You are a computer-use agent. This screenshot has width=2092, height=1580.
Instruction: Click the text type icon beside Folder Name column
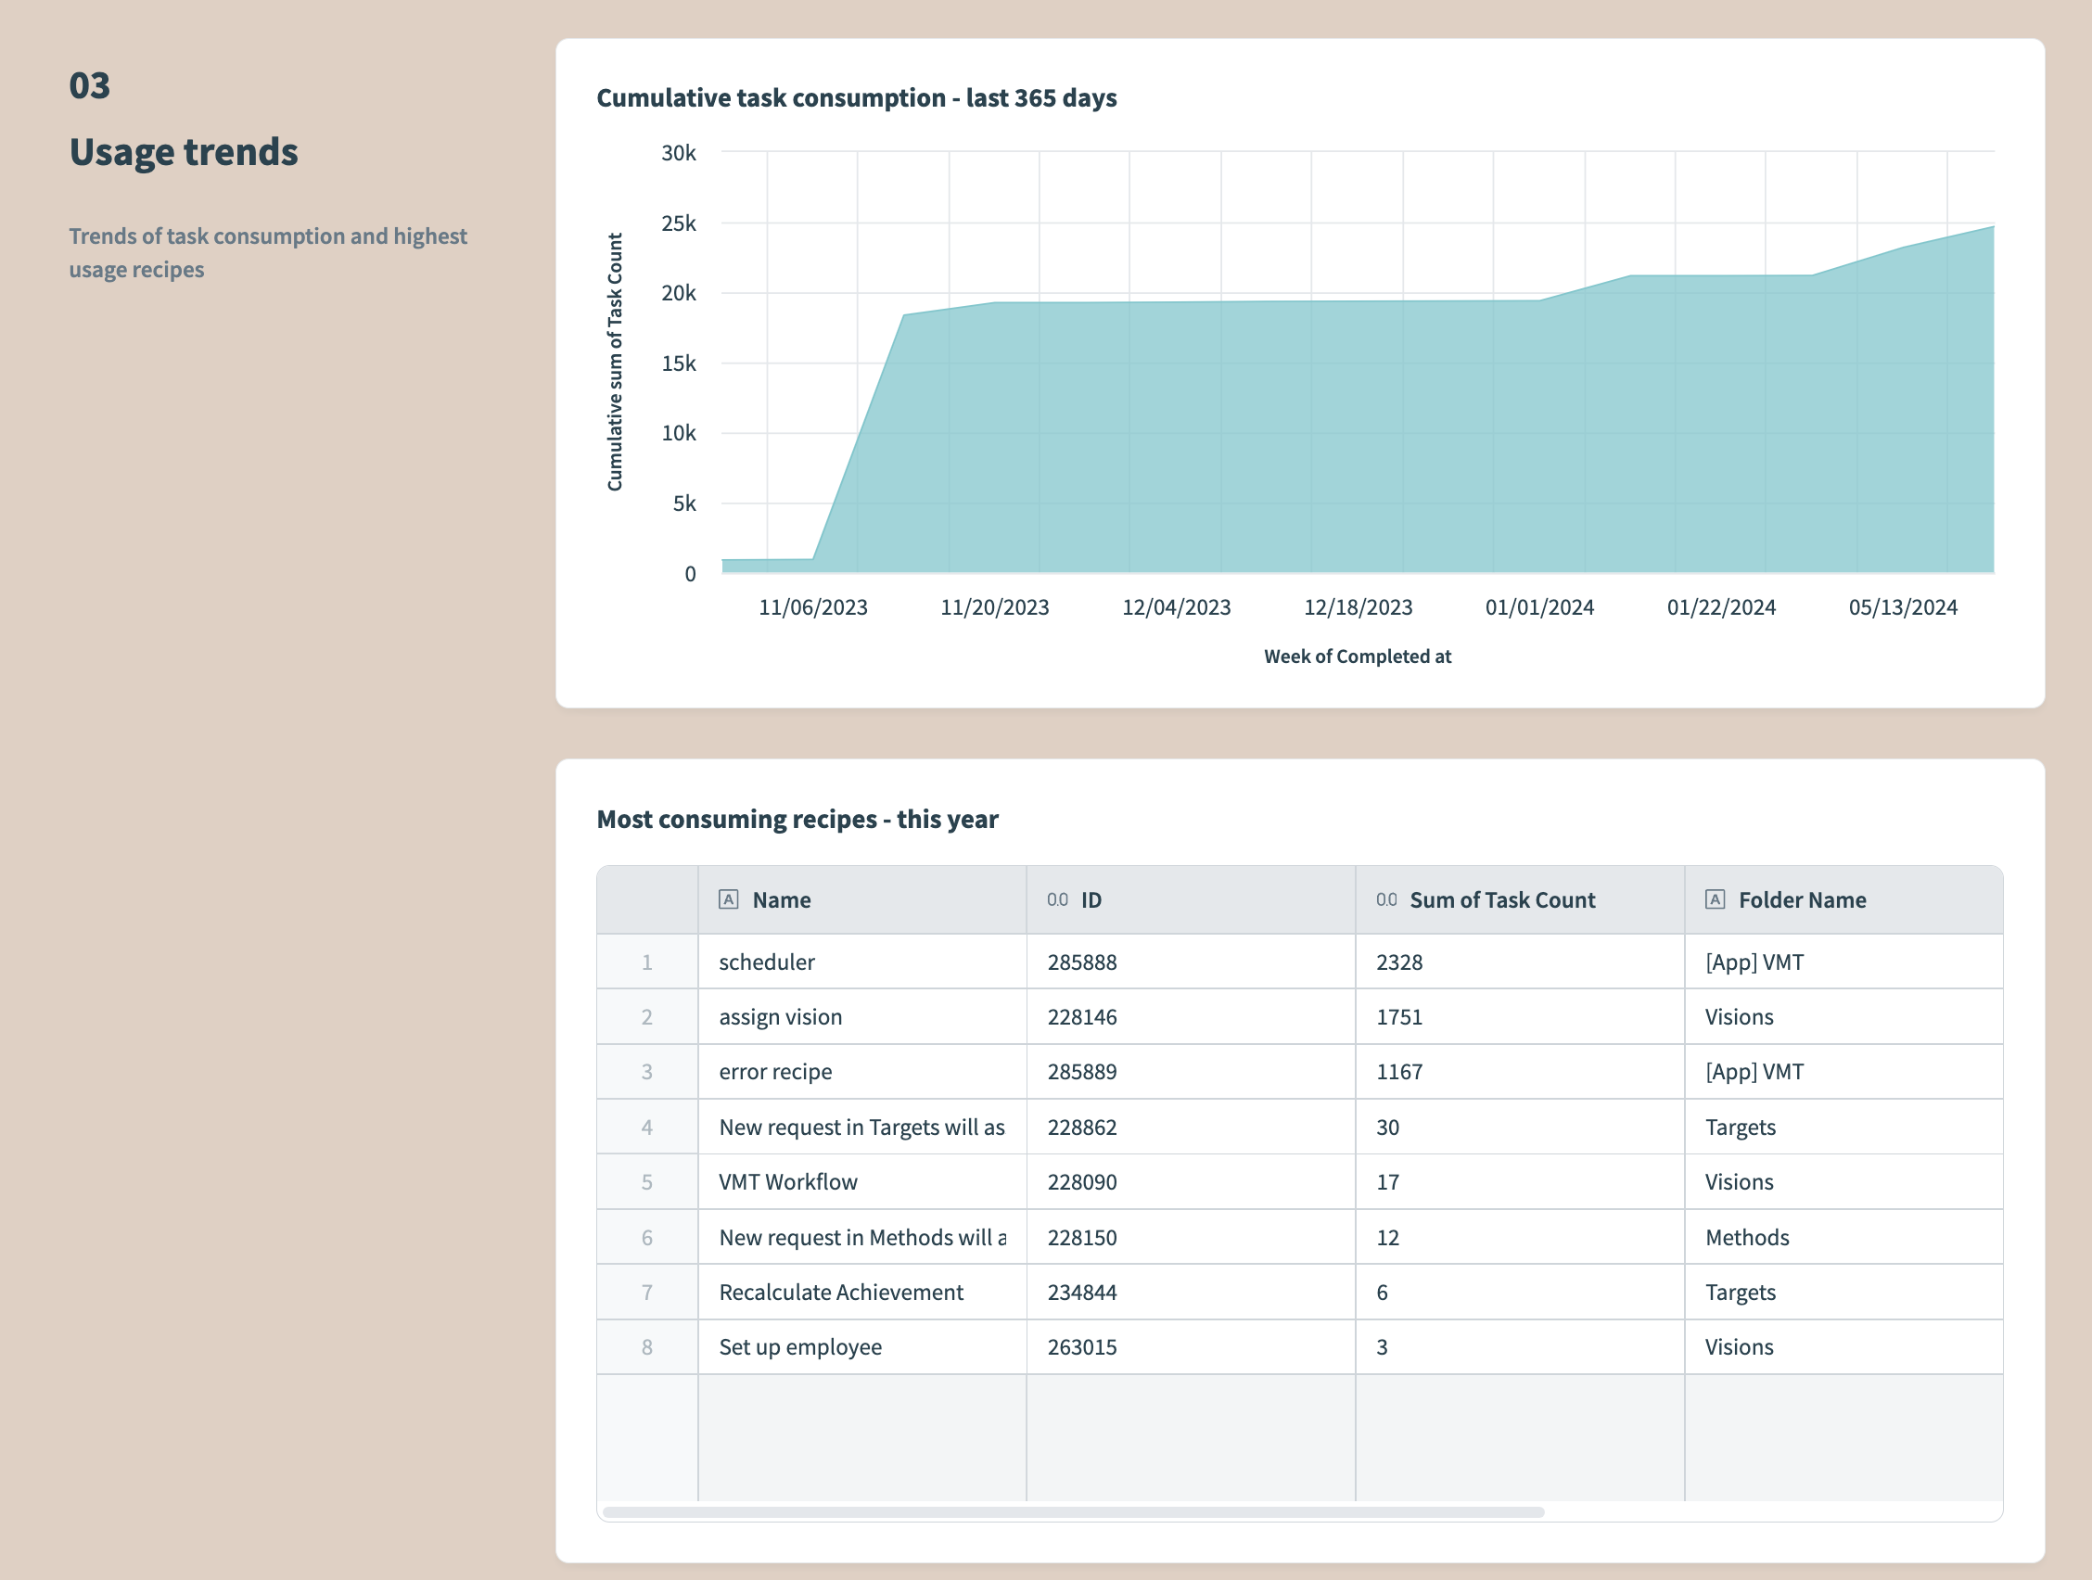pyautogui.click(x=1715, y=899)
